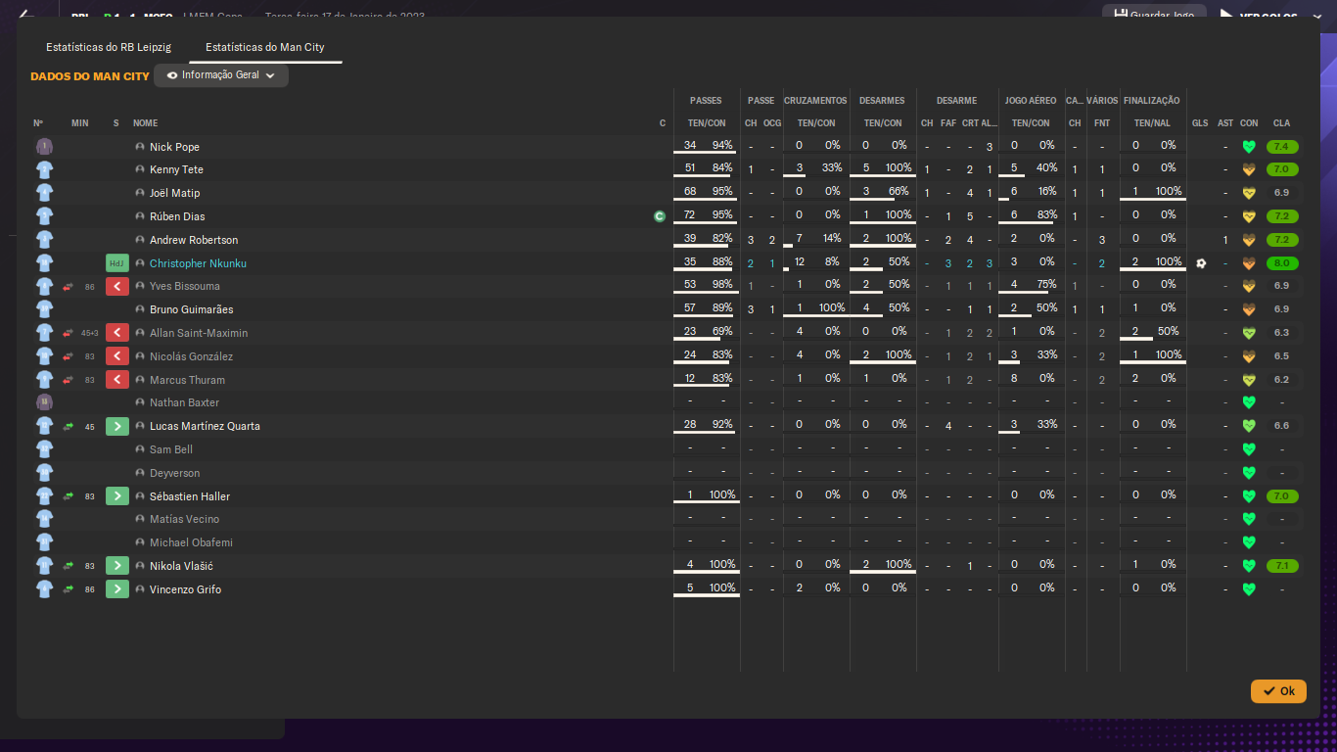Open Matías Vecino player link

click(x=184, y=519)
